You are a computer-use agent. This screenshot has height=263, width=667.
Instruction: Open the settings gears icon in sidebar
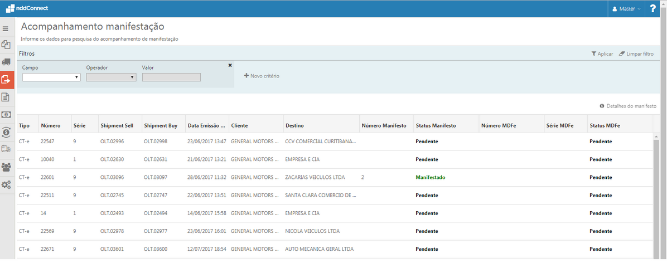[7, 184]
